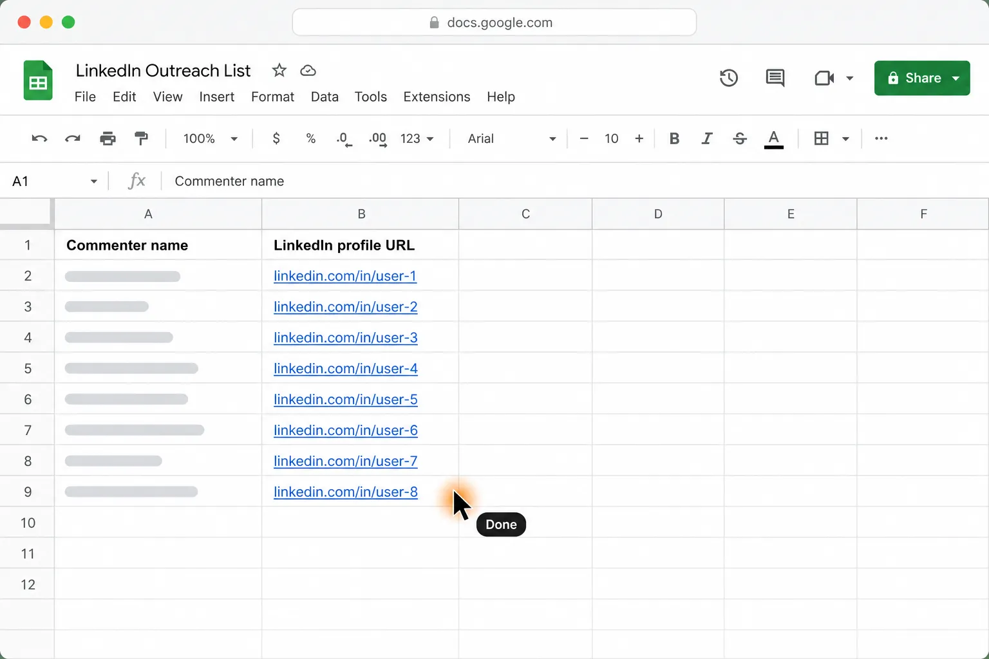This screenshot has height=659, width=989.
Task: Open the comments panel icon
Action: click(775, 78)
